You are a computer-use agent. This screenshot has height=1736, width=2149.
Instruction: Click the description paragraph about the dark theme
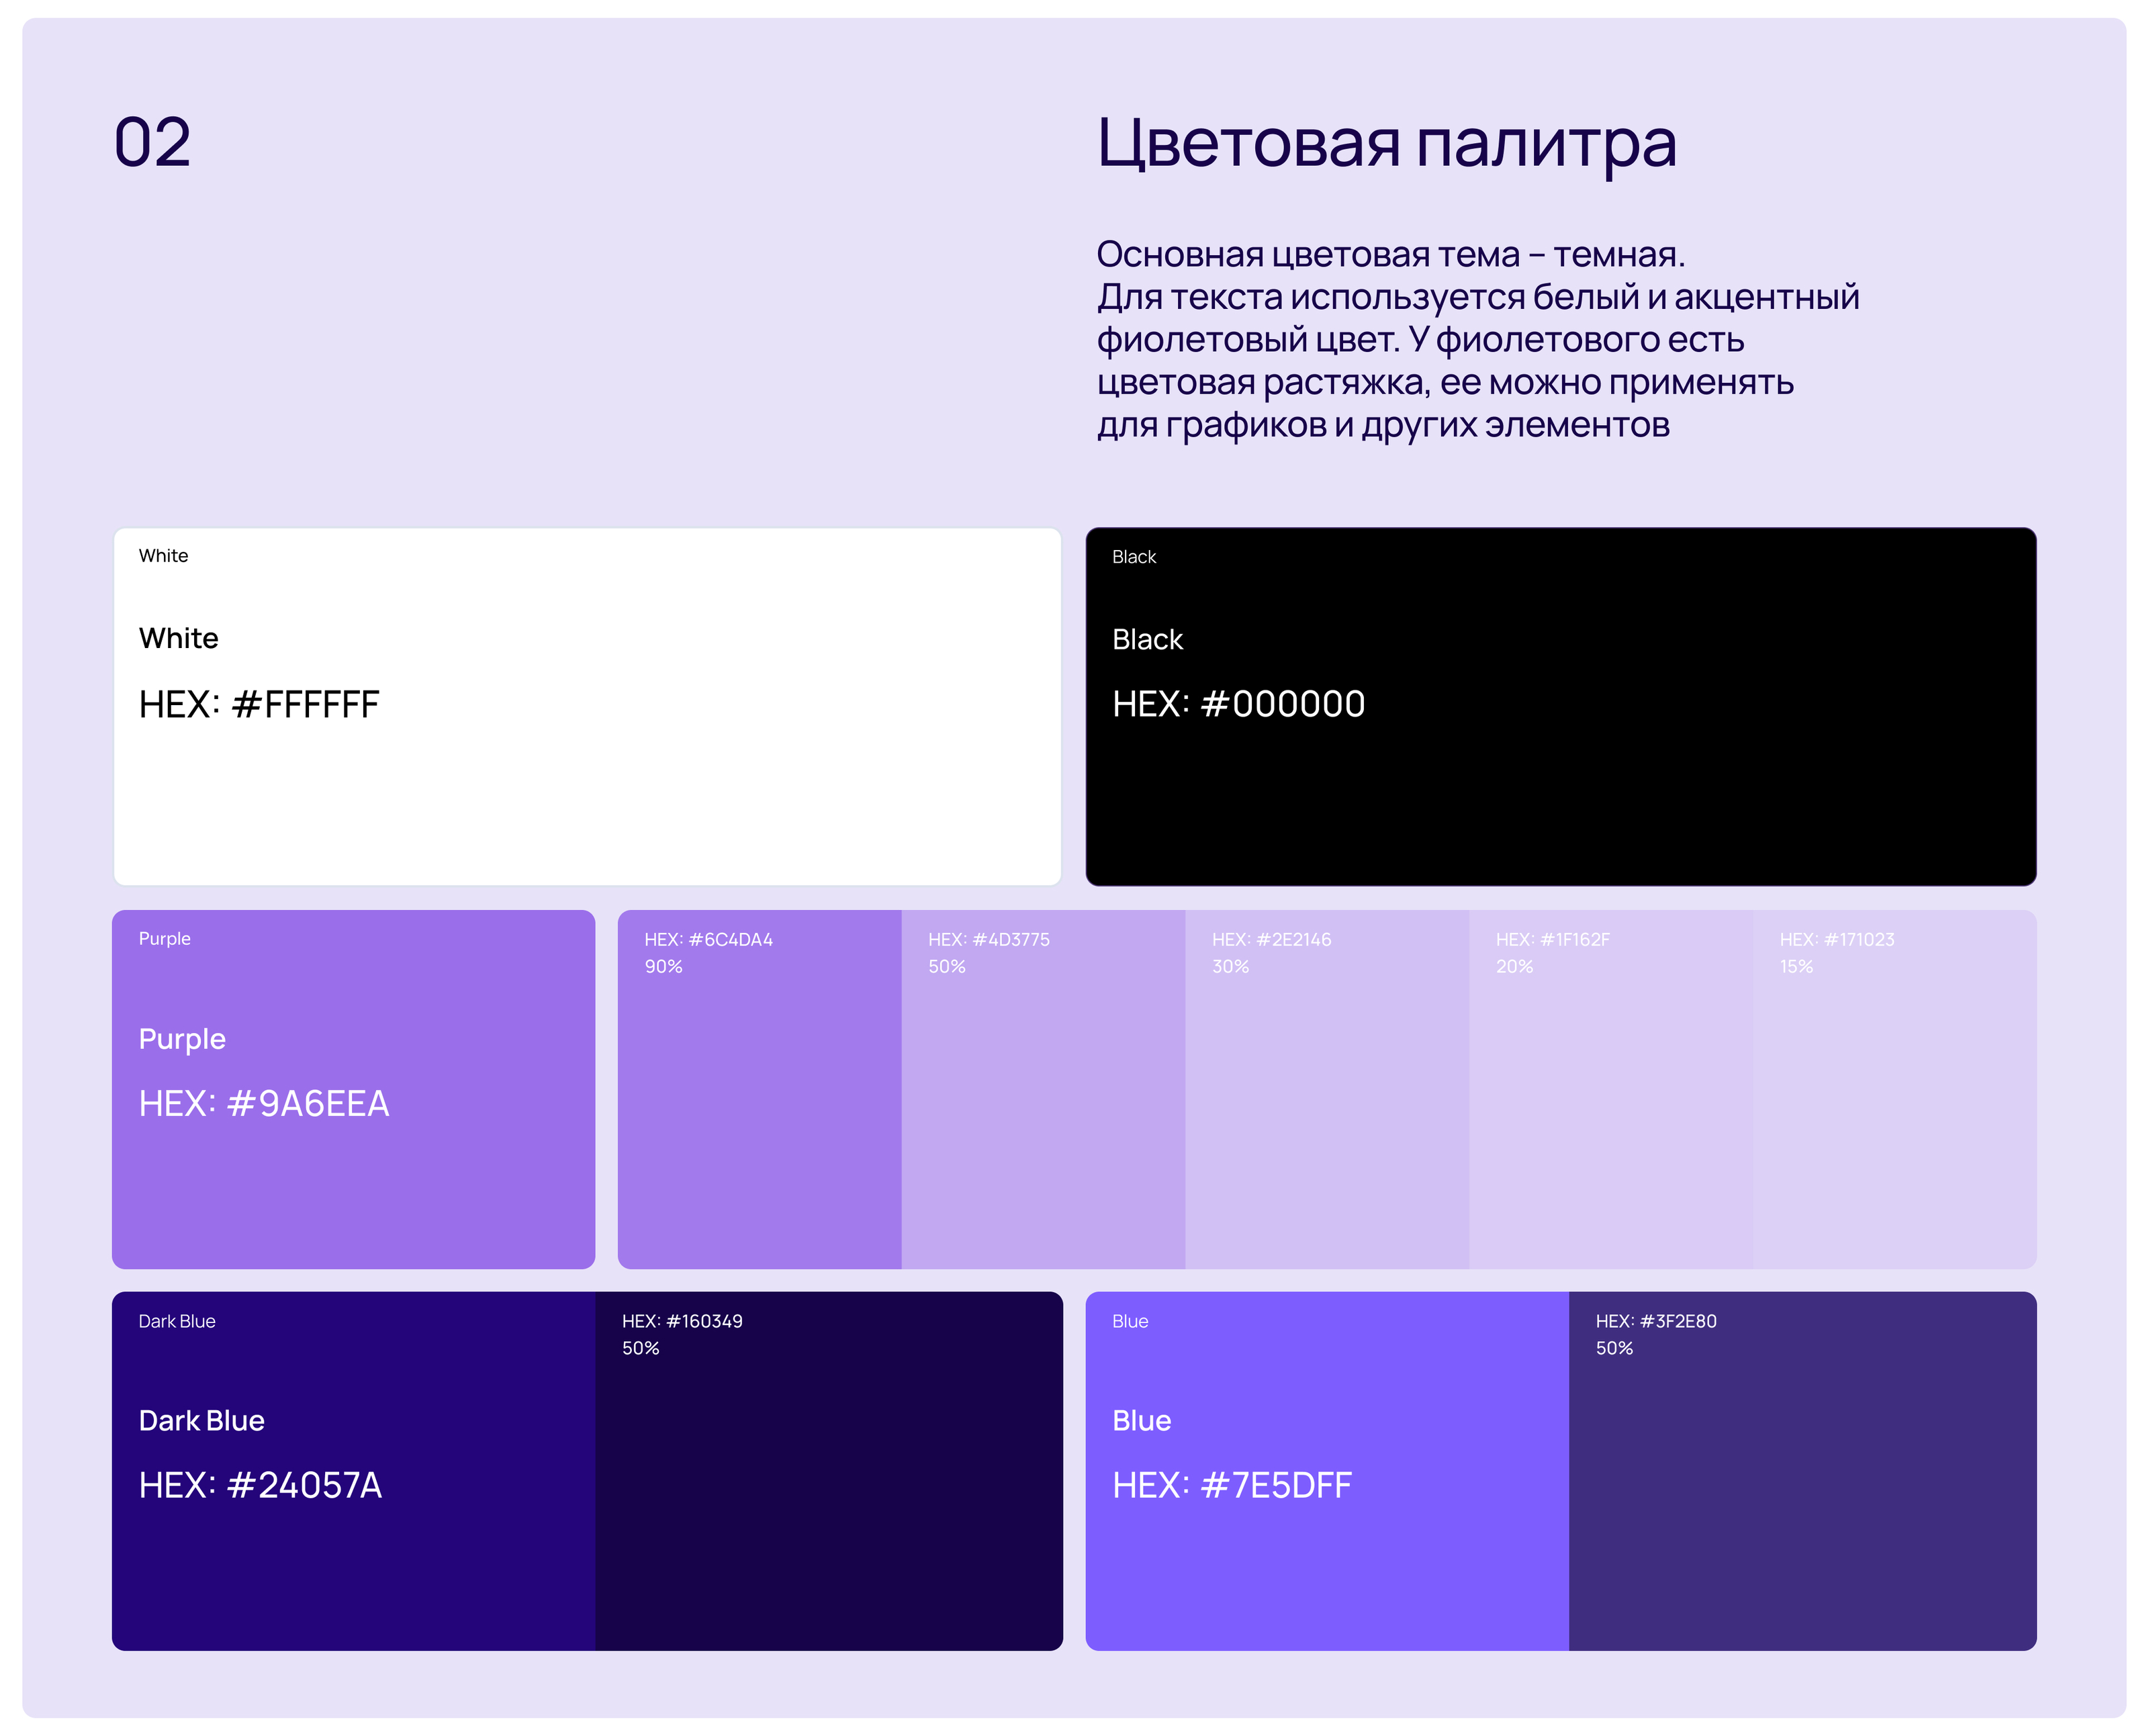coord(1477,340)
